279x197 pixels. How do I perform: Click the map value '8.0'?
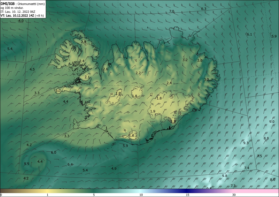273,180
